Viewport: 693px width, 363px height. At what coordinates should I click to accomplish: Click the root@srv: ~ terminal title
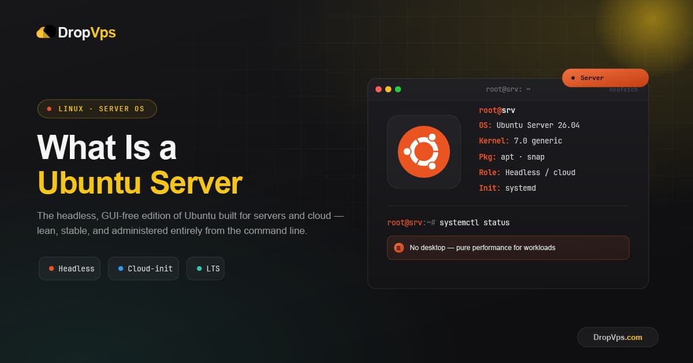coord(508,89)
